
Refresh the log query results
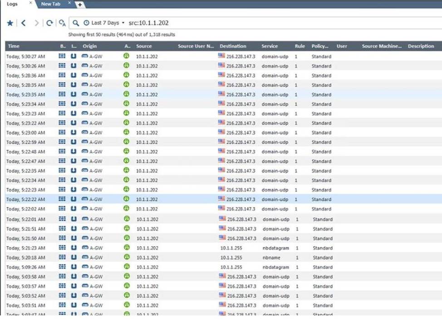coord(49,23)
